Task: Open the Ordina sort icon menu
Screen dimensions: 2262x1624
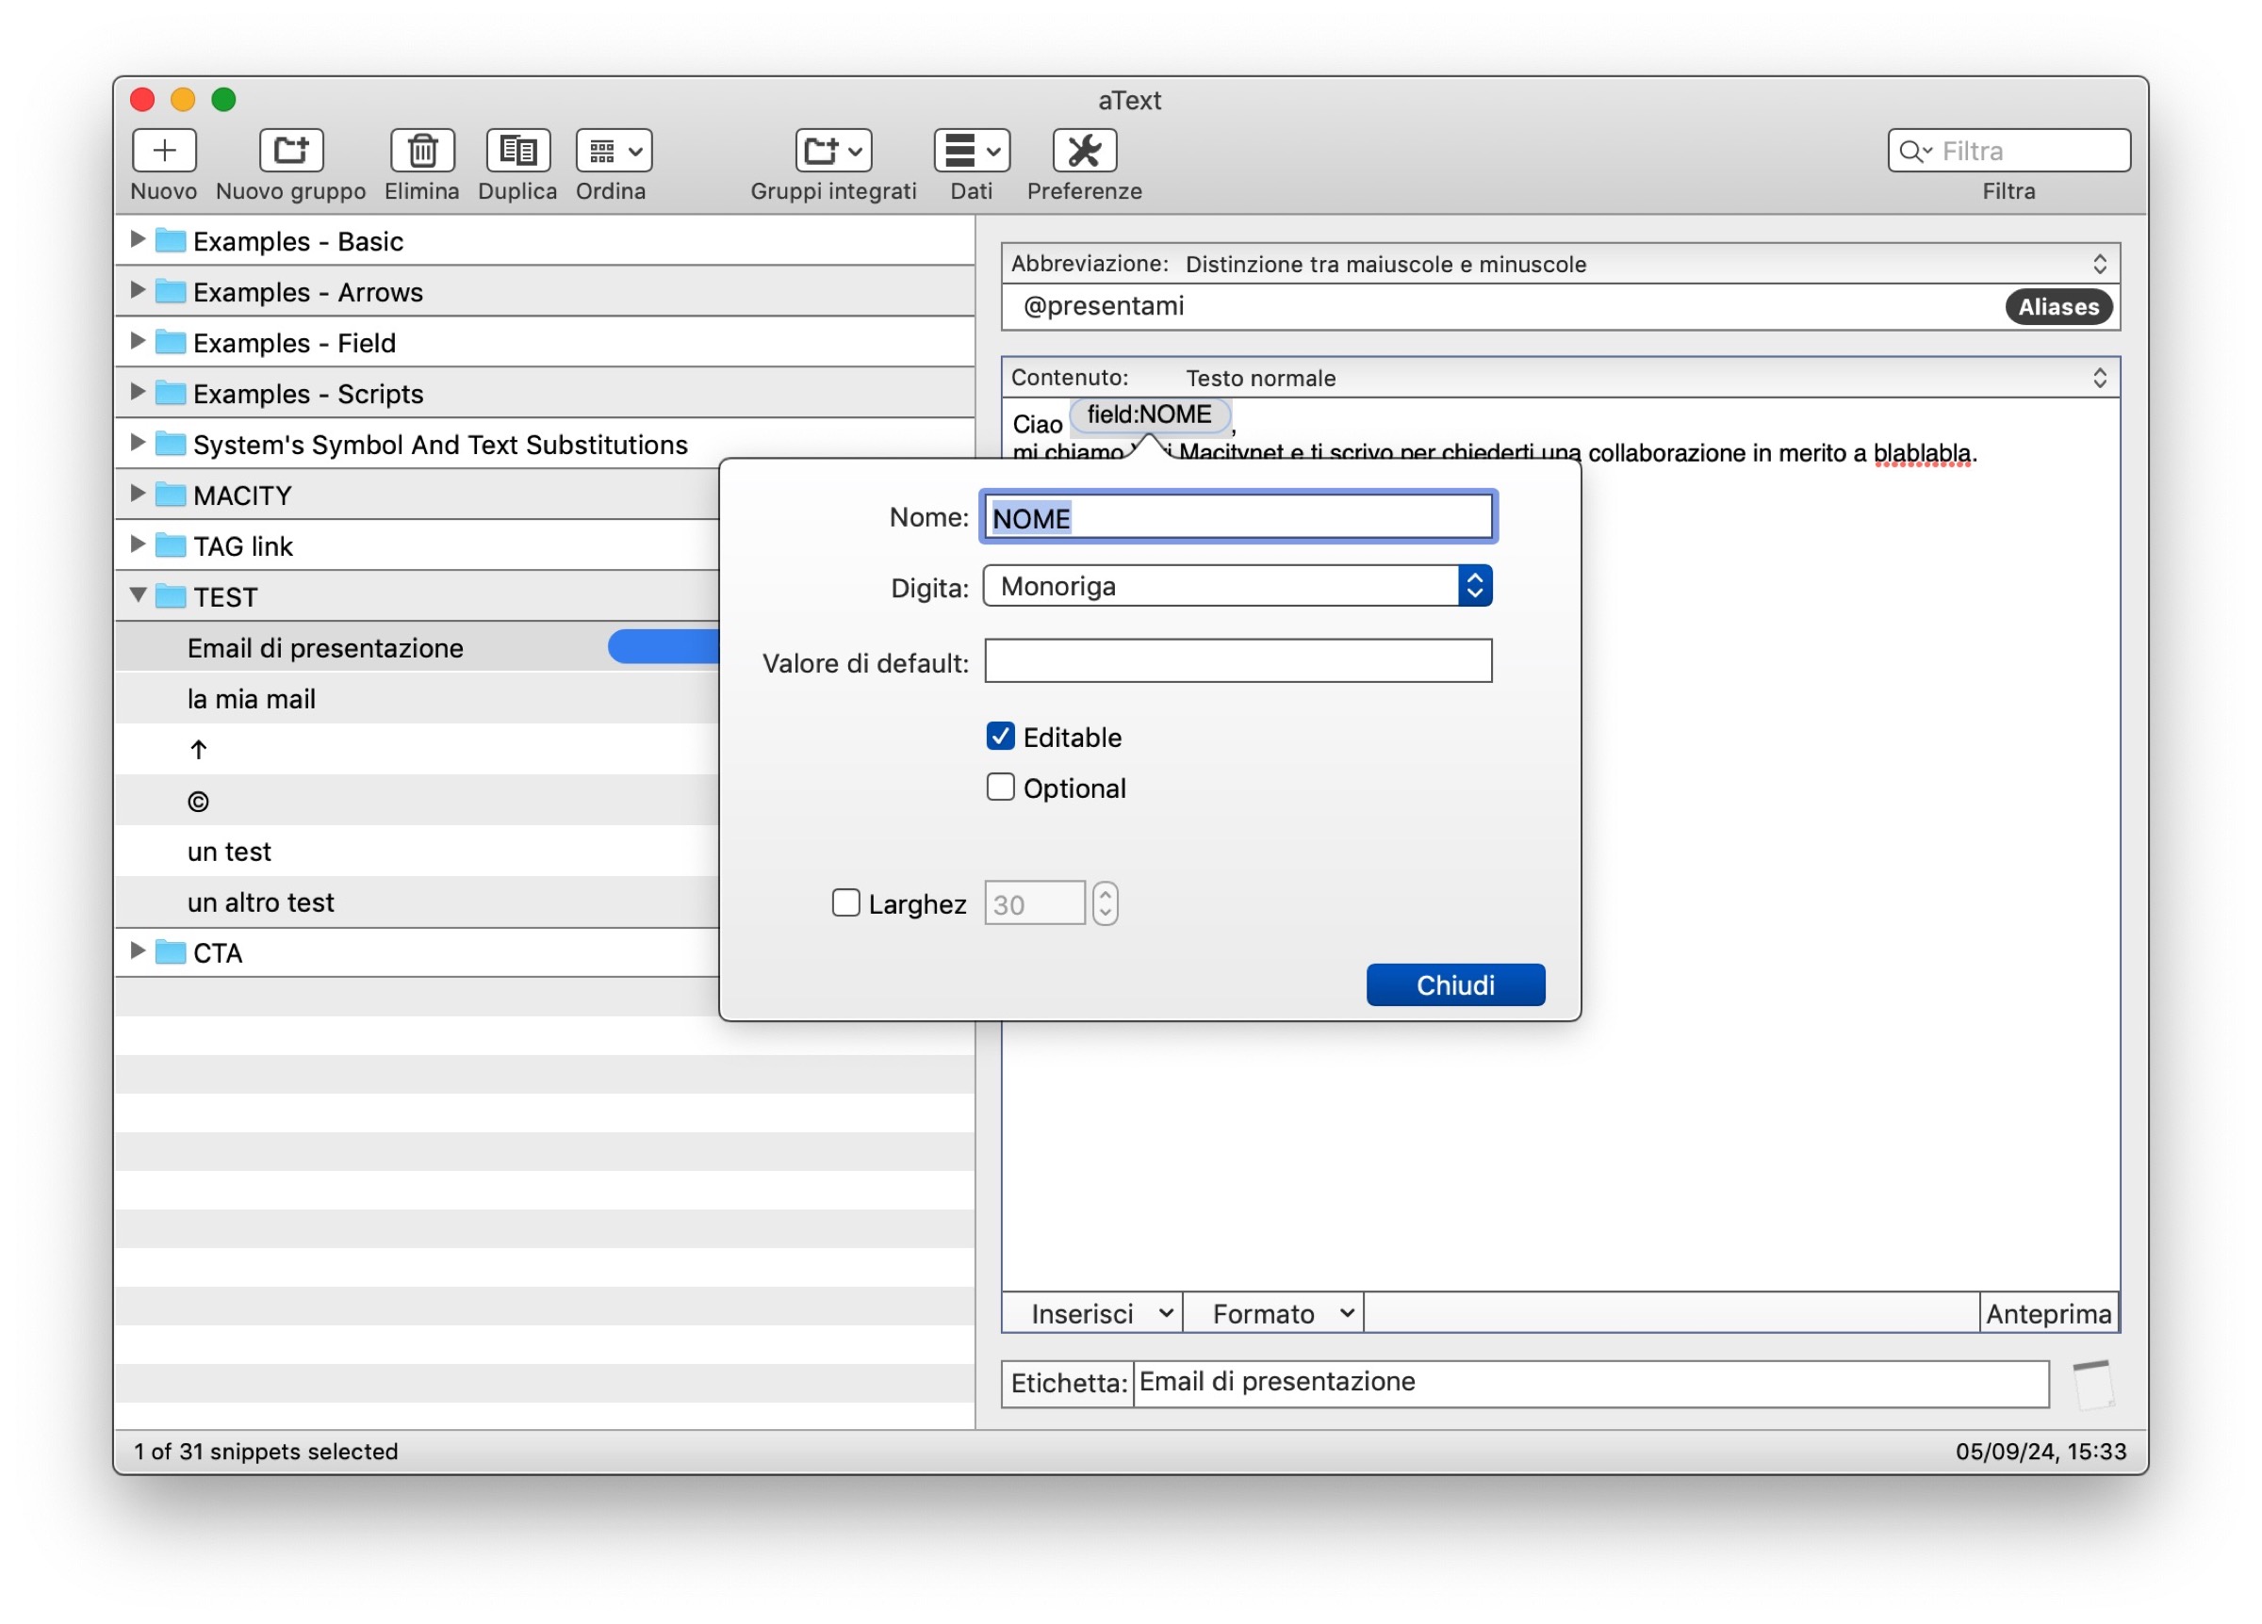Action: coord(613,151)
